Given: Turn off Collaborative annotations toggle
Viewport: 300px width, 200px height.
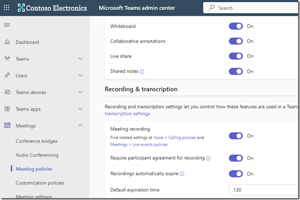Looking at the screenshot, I should click(x=236, y=41).
